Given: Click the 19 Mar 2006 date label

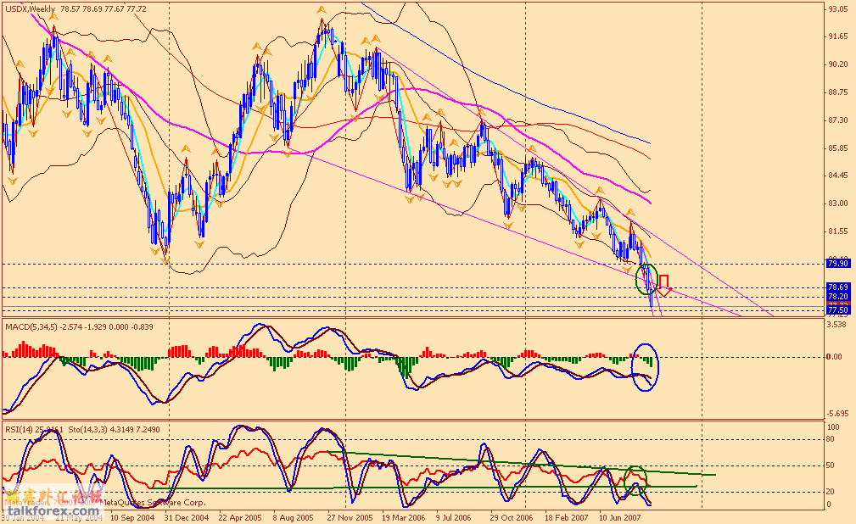Looking at the screenshot, I should coord(404,517).
